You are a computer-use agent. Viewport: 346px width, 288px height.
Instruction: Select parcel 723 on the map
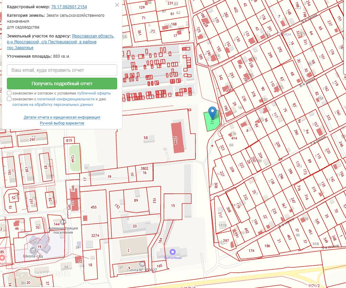[81, 261]
